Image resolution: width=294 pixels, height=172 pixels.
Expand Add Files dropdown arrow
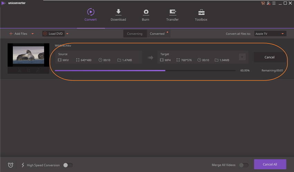coord(33,34)
